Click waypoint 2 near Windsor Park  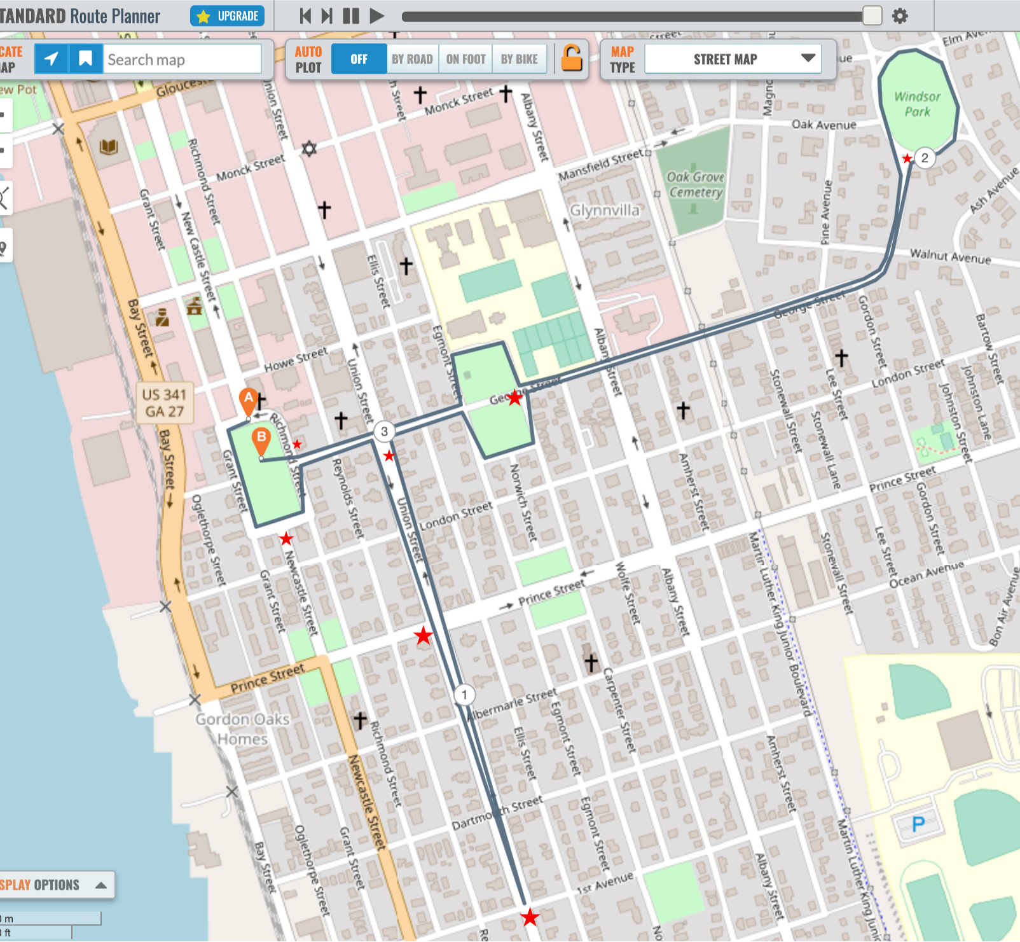tap(925, 158)
